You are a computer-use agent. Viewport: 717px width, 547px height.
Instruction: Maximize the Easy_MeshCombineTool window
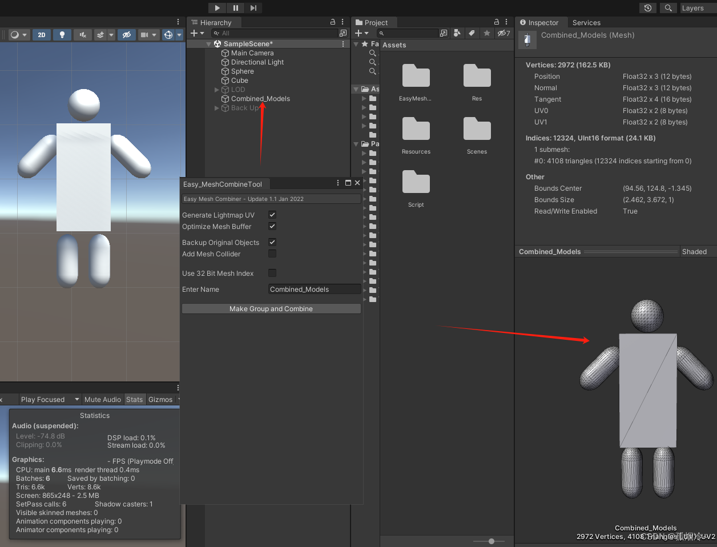pos(348,183)
